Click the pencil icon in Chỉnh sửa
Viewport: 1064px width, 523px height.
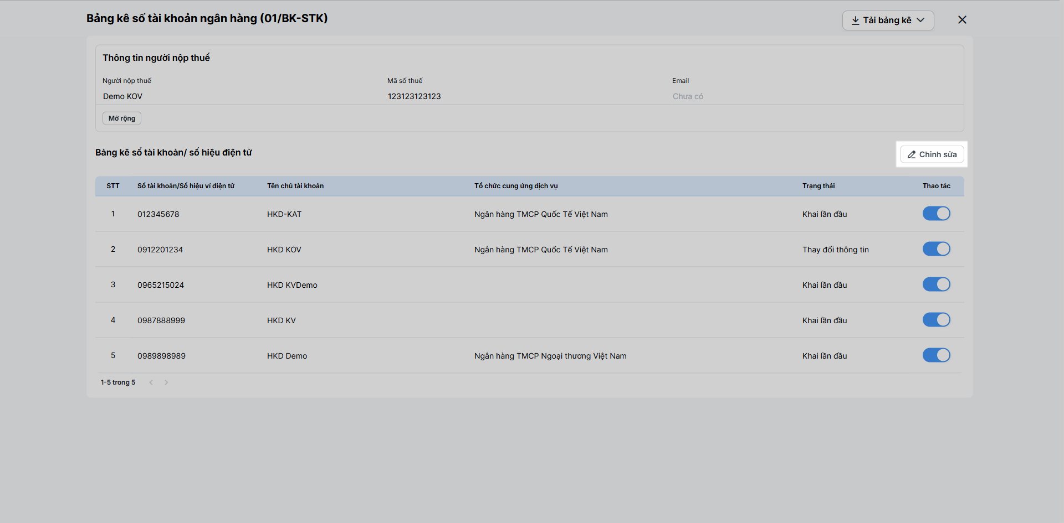pos(911,154)
